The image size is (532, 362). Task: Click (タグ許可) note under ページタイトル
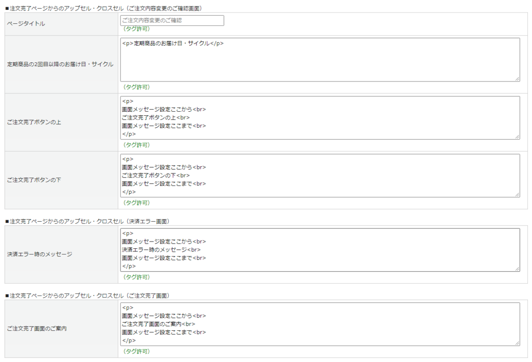[136, 29]
